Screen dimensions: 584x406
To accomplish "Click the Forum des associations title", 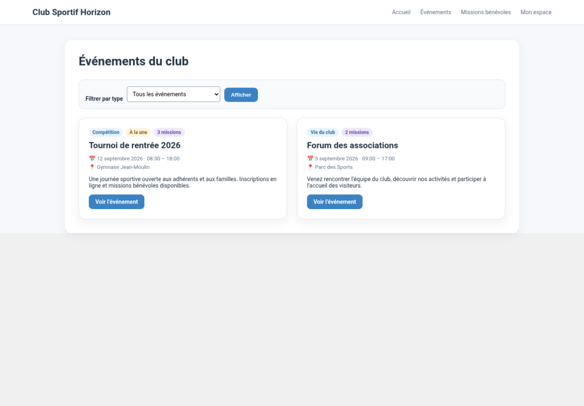I will (352, 146).
